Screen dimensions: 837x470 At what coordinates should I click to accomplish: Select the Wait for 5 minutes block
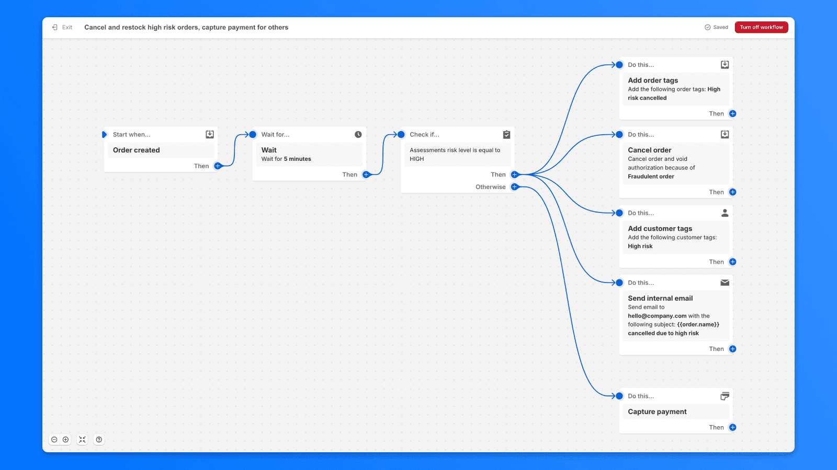click(x=309, y=155)
